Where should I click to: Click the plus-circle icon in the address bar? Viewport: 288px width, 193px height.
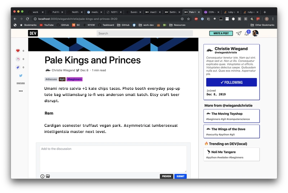[x=182, y=19]
